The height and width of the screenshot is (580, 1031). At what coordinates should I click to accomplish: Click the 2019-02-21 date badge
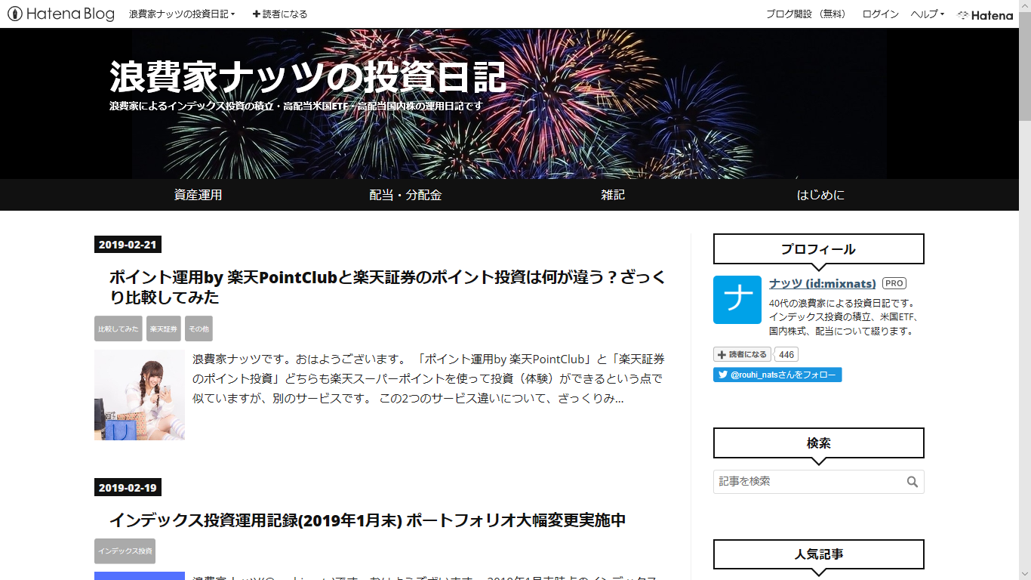[128, 244]
